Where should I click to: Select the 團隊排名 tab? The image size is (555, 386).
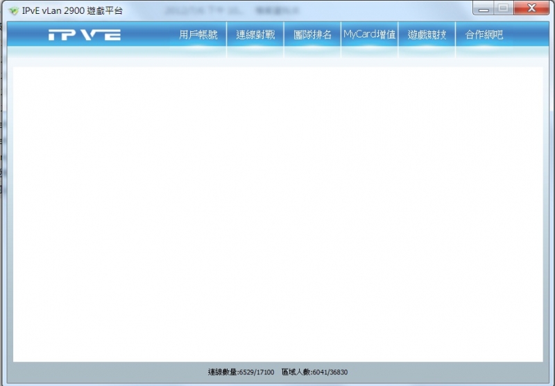pyautogui.click(x=312, y=35)
